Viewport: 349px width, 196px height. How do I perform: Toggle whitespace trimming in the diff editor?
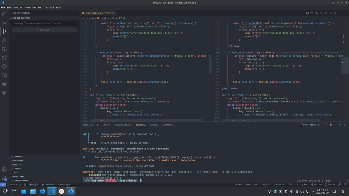321,13
